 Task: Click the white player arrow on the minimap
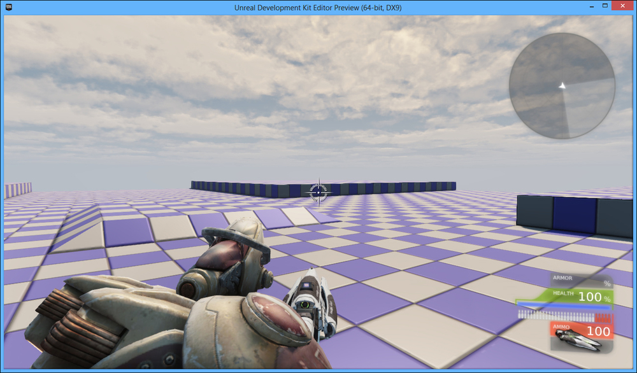(562, 85)
